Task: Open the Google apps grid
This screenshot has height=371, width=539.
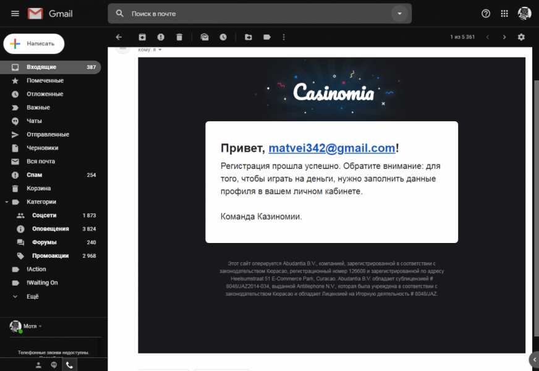Action: coord(504,14)
